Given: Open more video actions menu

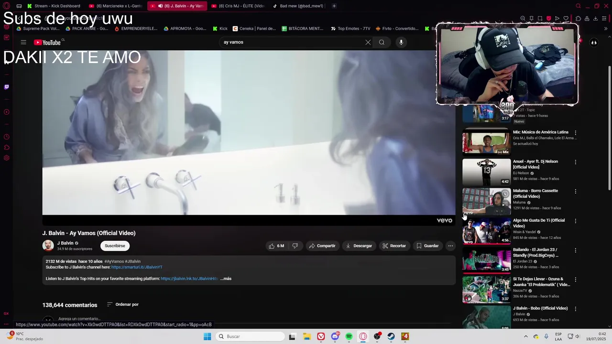Looking at the screenshot, I should coord(450,246).
